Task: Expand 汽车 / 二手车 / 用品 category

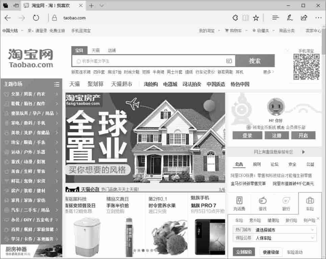Action: click(31, 210)
